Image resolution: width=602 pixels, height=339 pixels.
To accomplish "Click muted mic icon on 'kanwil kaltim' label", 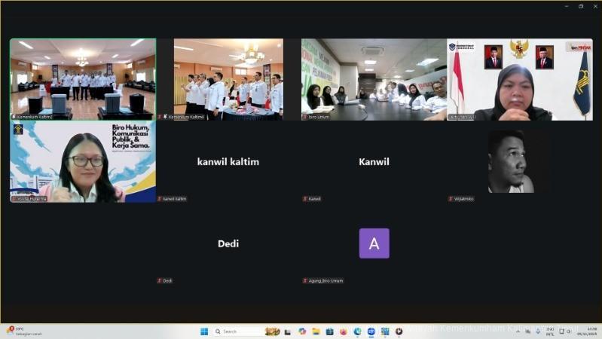I will (159, 199).
